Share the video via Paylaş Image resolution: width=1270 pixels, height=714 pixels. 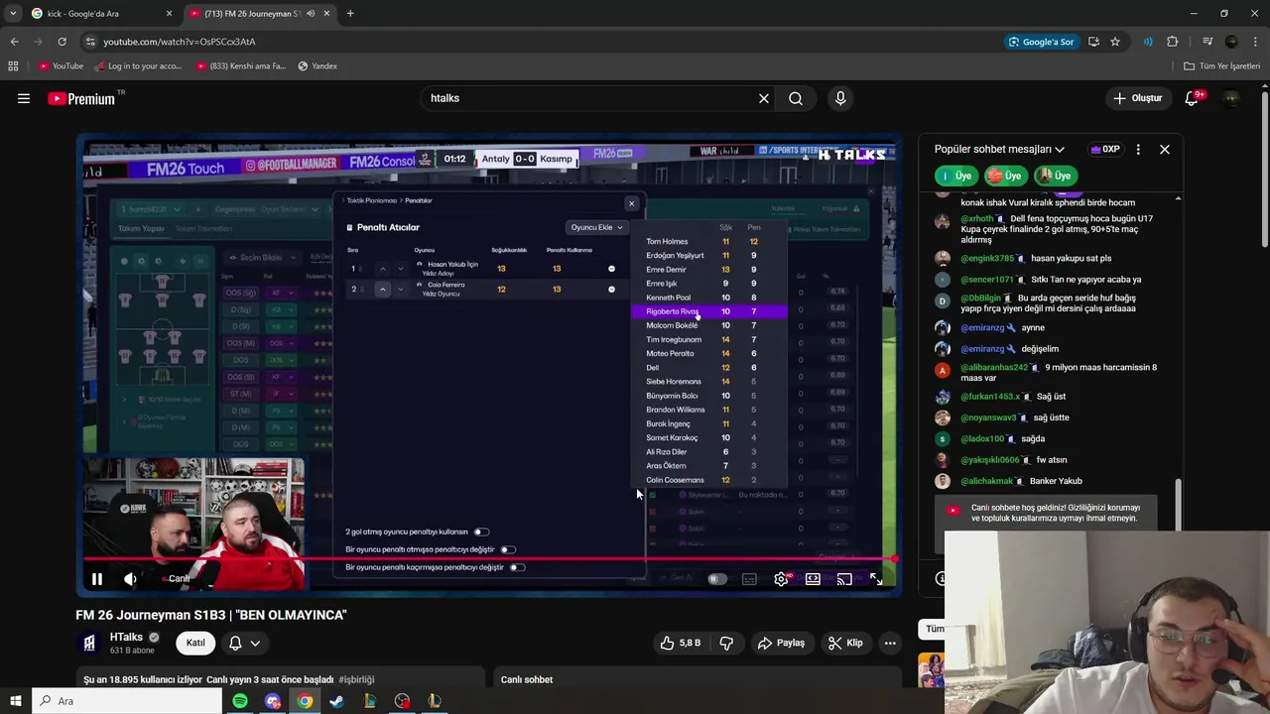point(781,643)
